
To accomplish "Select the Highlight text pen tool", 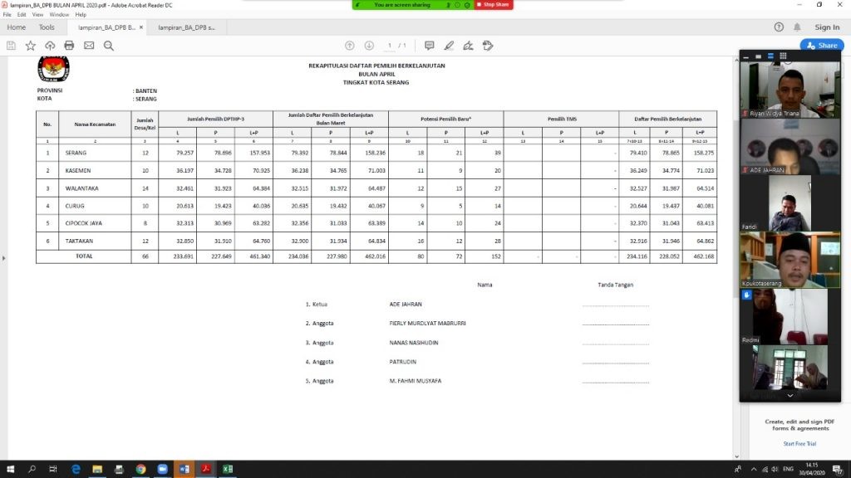I will click(449, 46).
